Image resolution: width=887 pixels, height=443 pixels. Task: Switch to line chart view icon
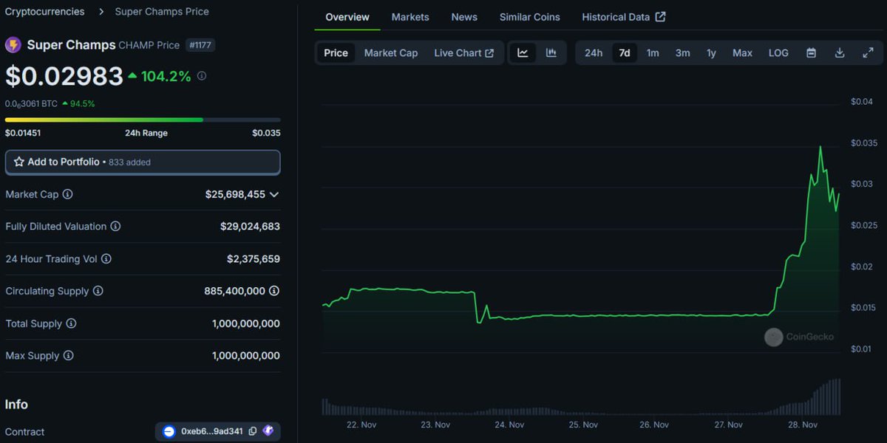[x=523, y=52]
